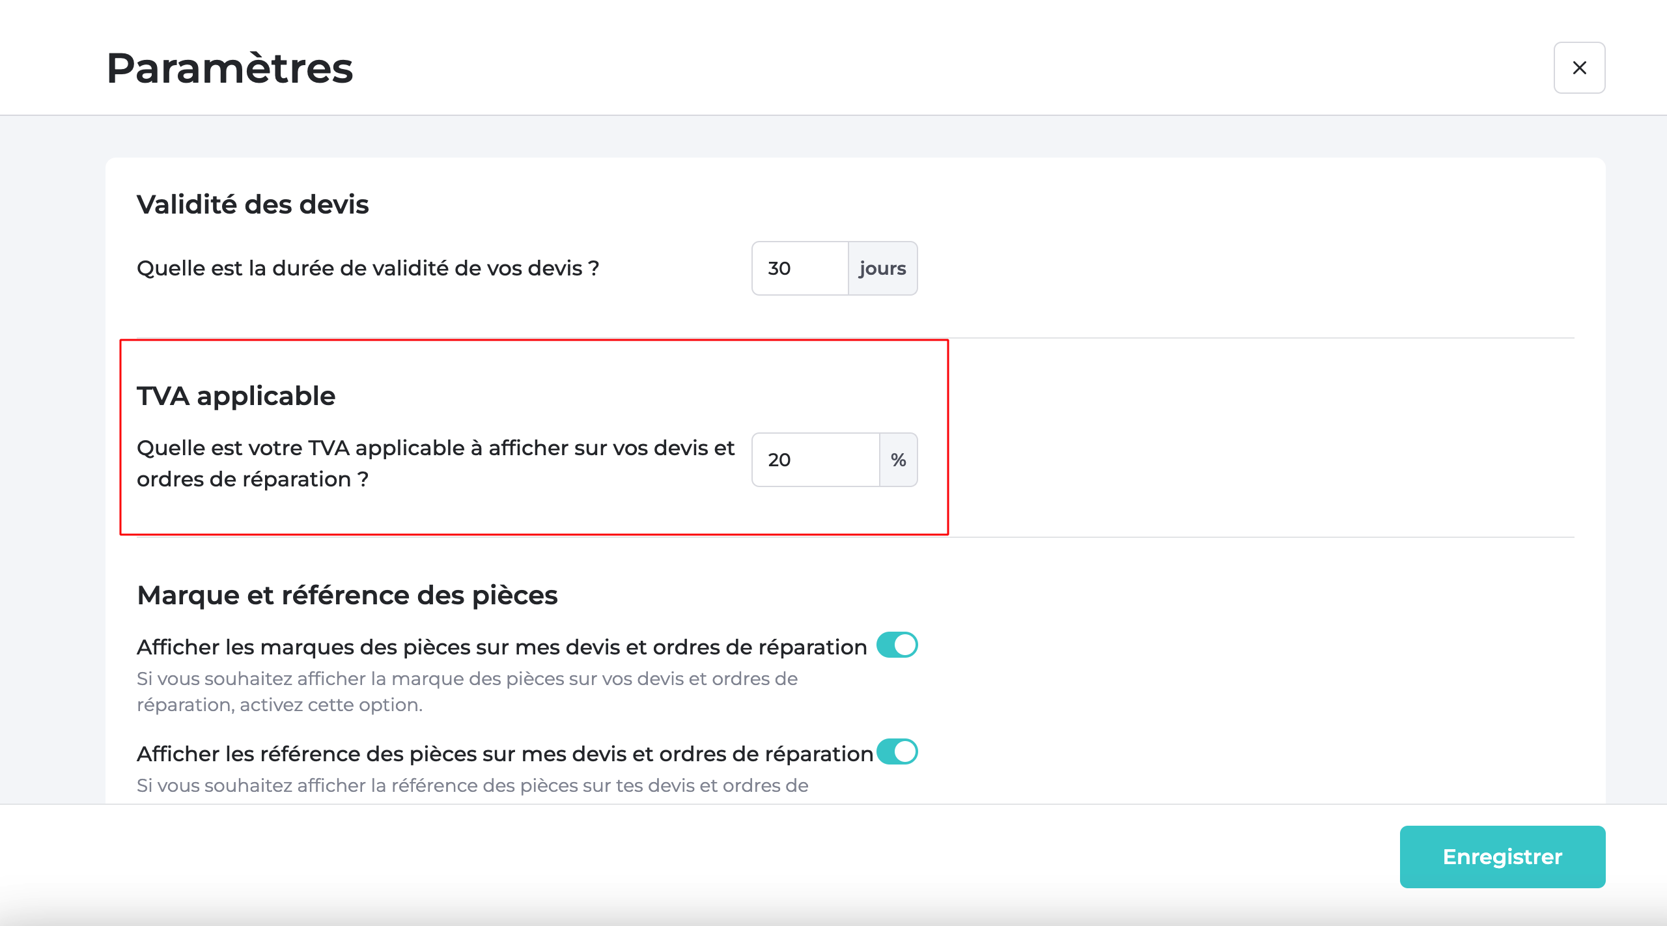The height and width of the screenshot is (926, 1667).
Task: Click 'Afficher les marques des pièces' label
Action: pyautogui.click(x=501, y=647)
